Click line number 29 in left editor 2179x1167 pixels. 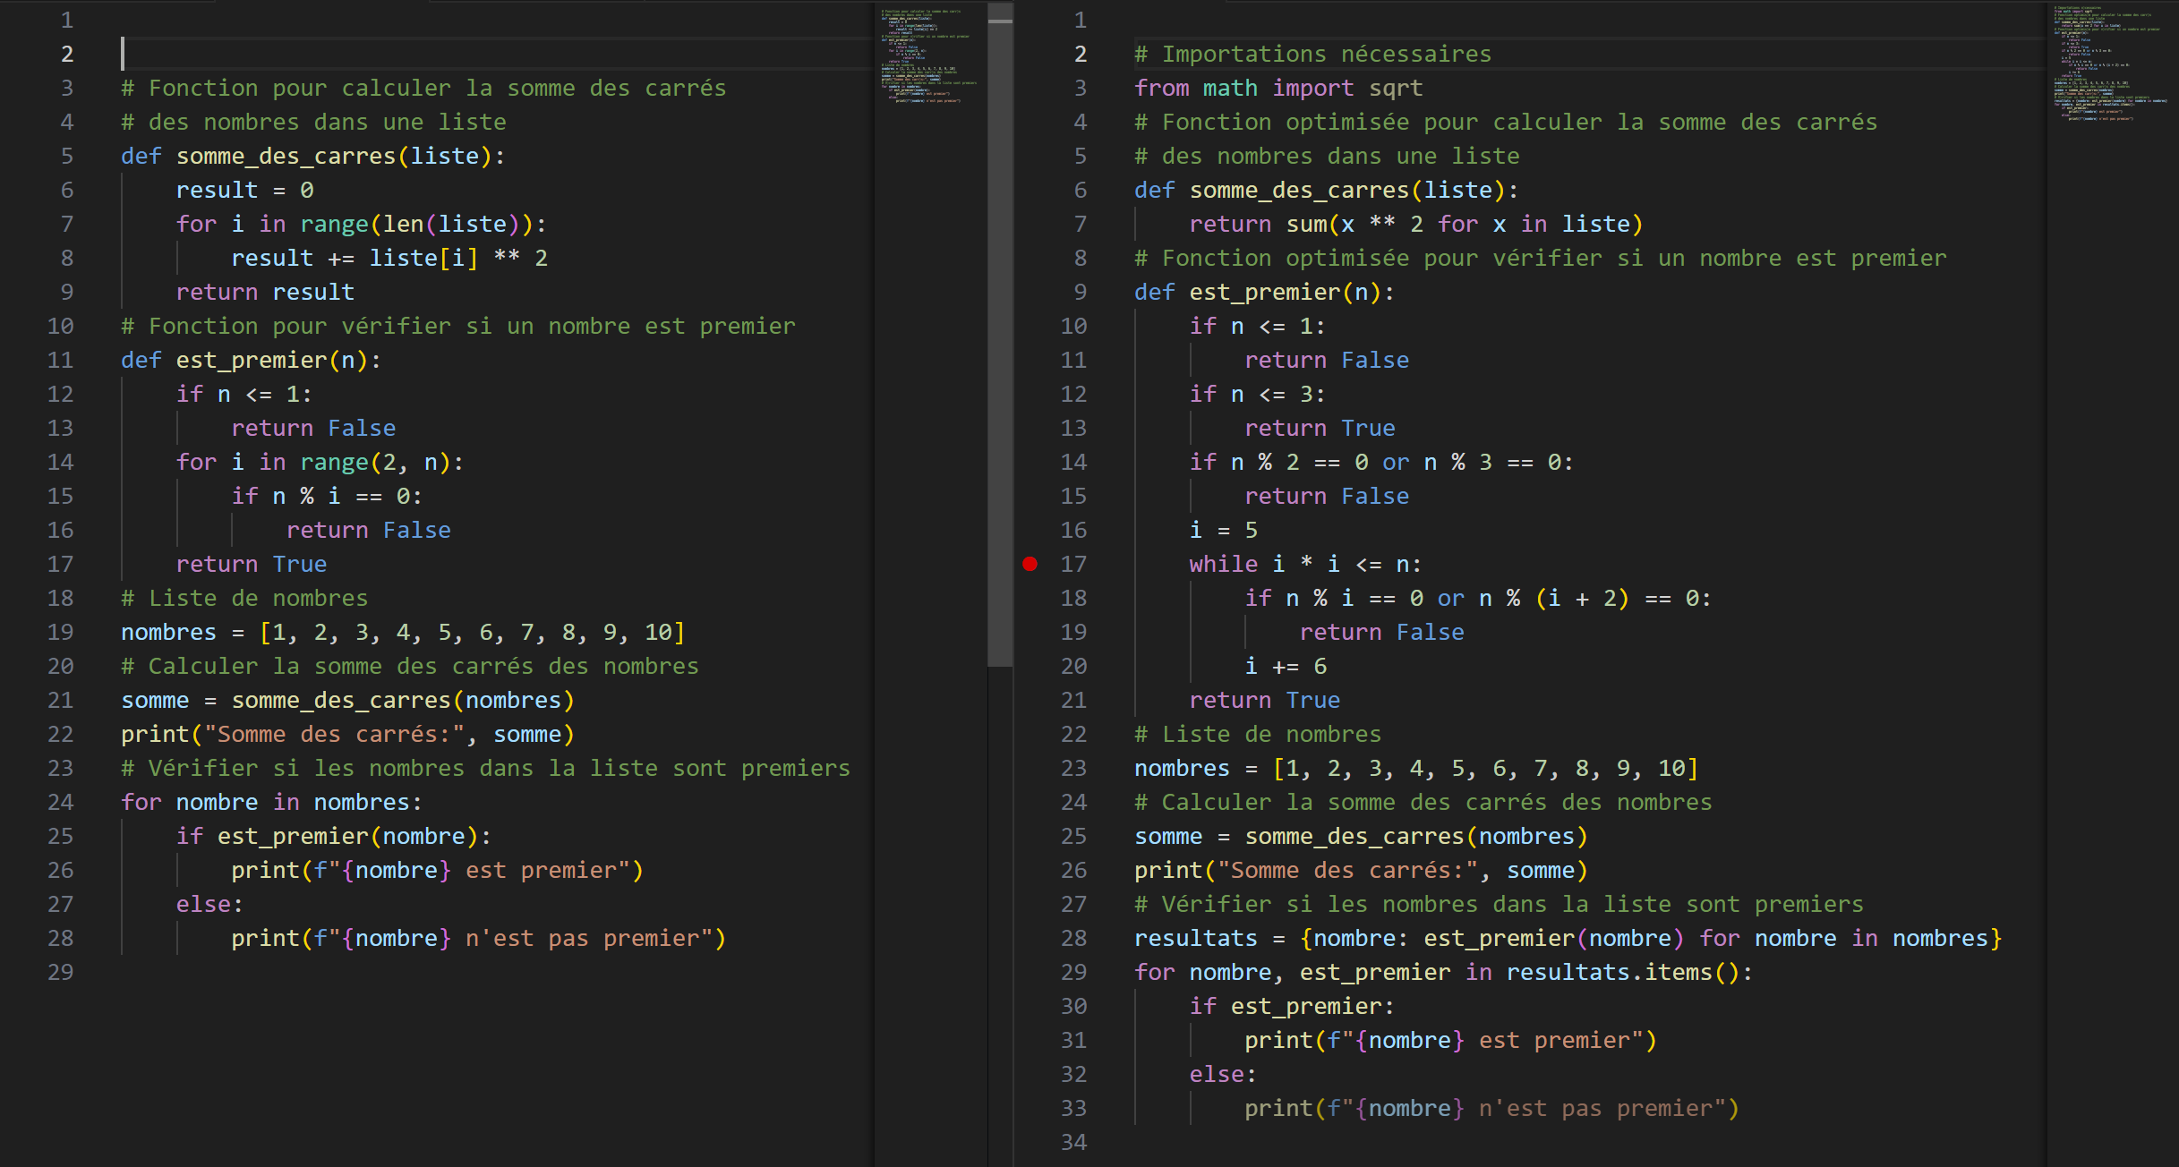60,972
